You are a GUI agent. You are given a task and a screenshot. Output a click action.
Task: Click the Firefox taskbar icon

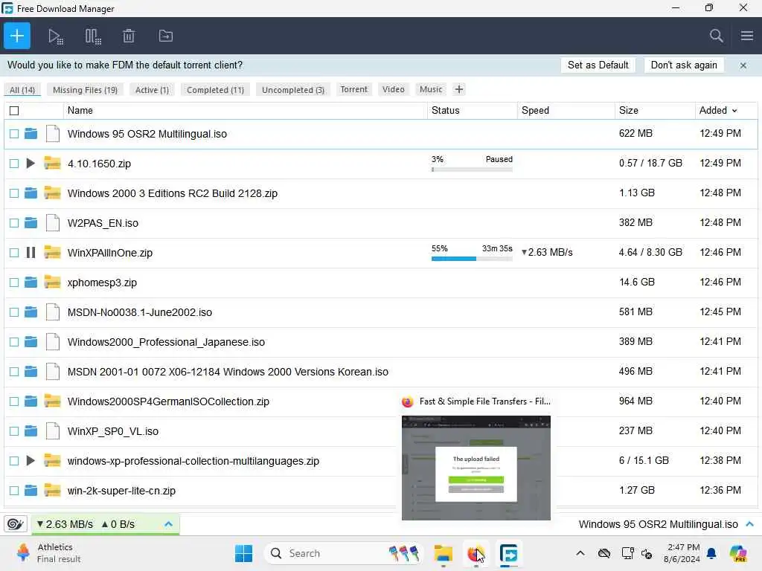pos(476,553)
